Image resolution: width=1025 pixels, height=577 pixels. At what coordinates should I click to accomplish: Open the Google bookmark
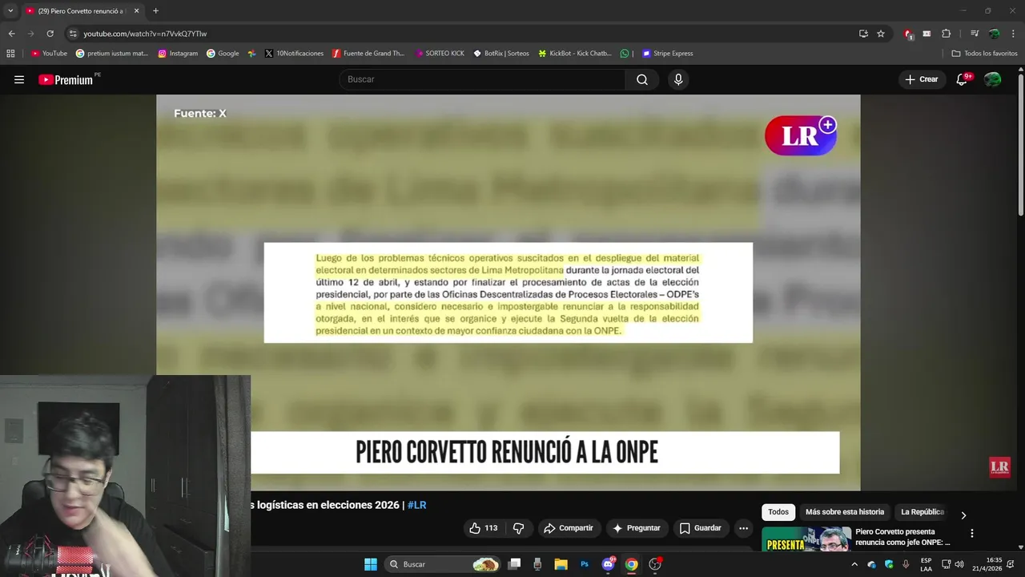point(223,54)
